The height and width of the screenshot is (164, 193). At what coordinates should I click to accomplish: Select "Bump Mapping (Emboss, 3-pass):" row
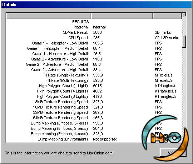60,123
